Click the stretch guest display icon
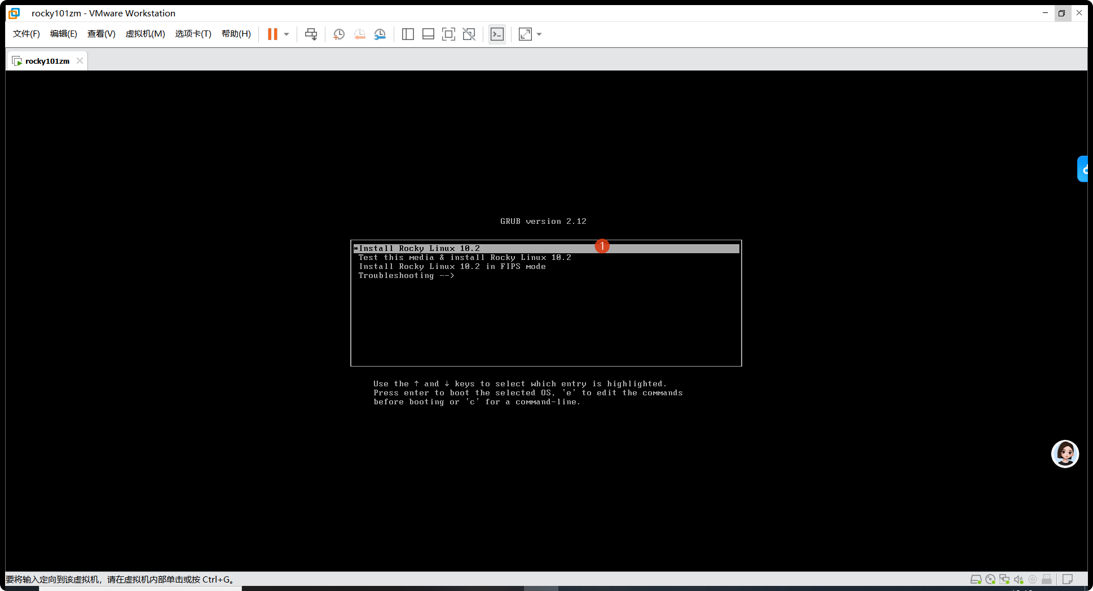This screenshot has height=591, width=1093. [x=525, y=34]
